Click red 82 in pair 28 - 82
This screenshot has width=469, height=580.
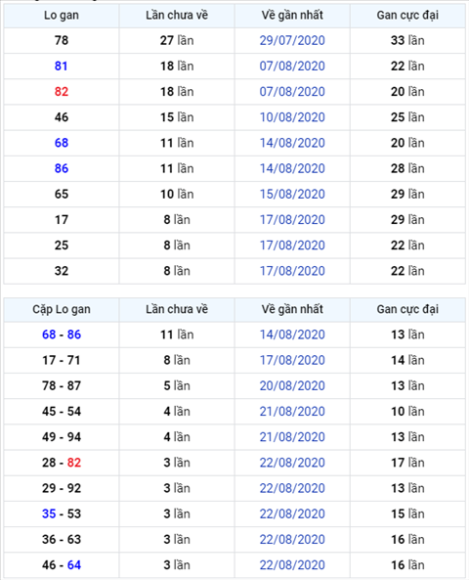pyautogui.click(x=74, y=463)
